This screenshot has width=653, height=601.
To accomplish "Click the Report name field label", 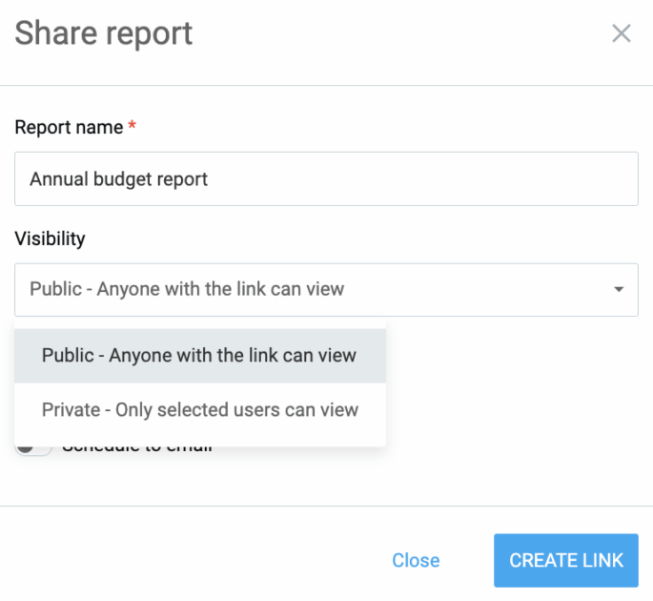I will pyautogui.click(x=69, y=128).
